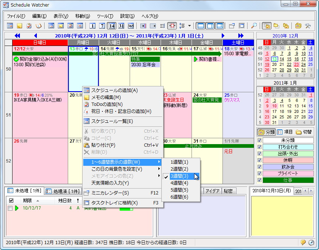Screen dimensions: 319x250
Task: Click the light blue 打ち合わせ color bar
Action: pyautogui.click(x=288, y=147)
